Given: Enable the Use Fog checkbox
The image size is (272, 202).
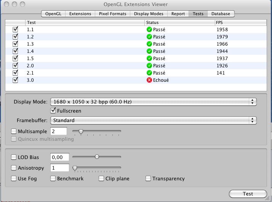Looking at the screenshot, I should pyautogui.click(x=14, y=178).
